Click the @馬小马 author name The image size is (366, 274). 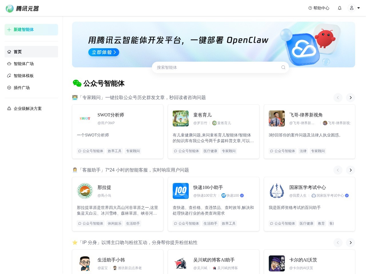[104, 196]
